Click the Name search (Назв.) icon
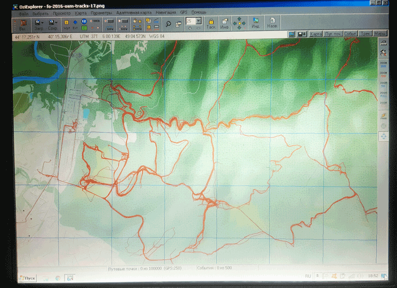The width and height of the screenshot is (397, 288). point(272,23)
